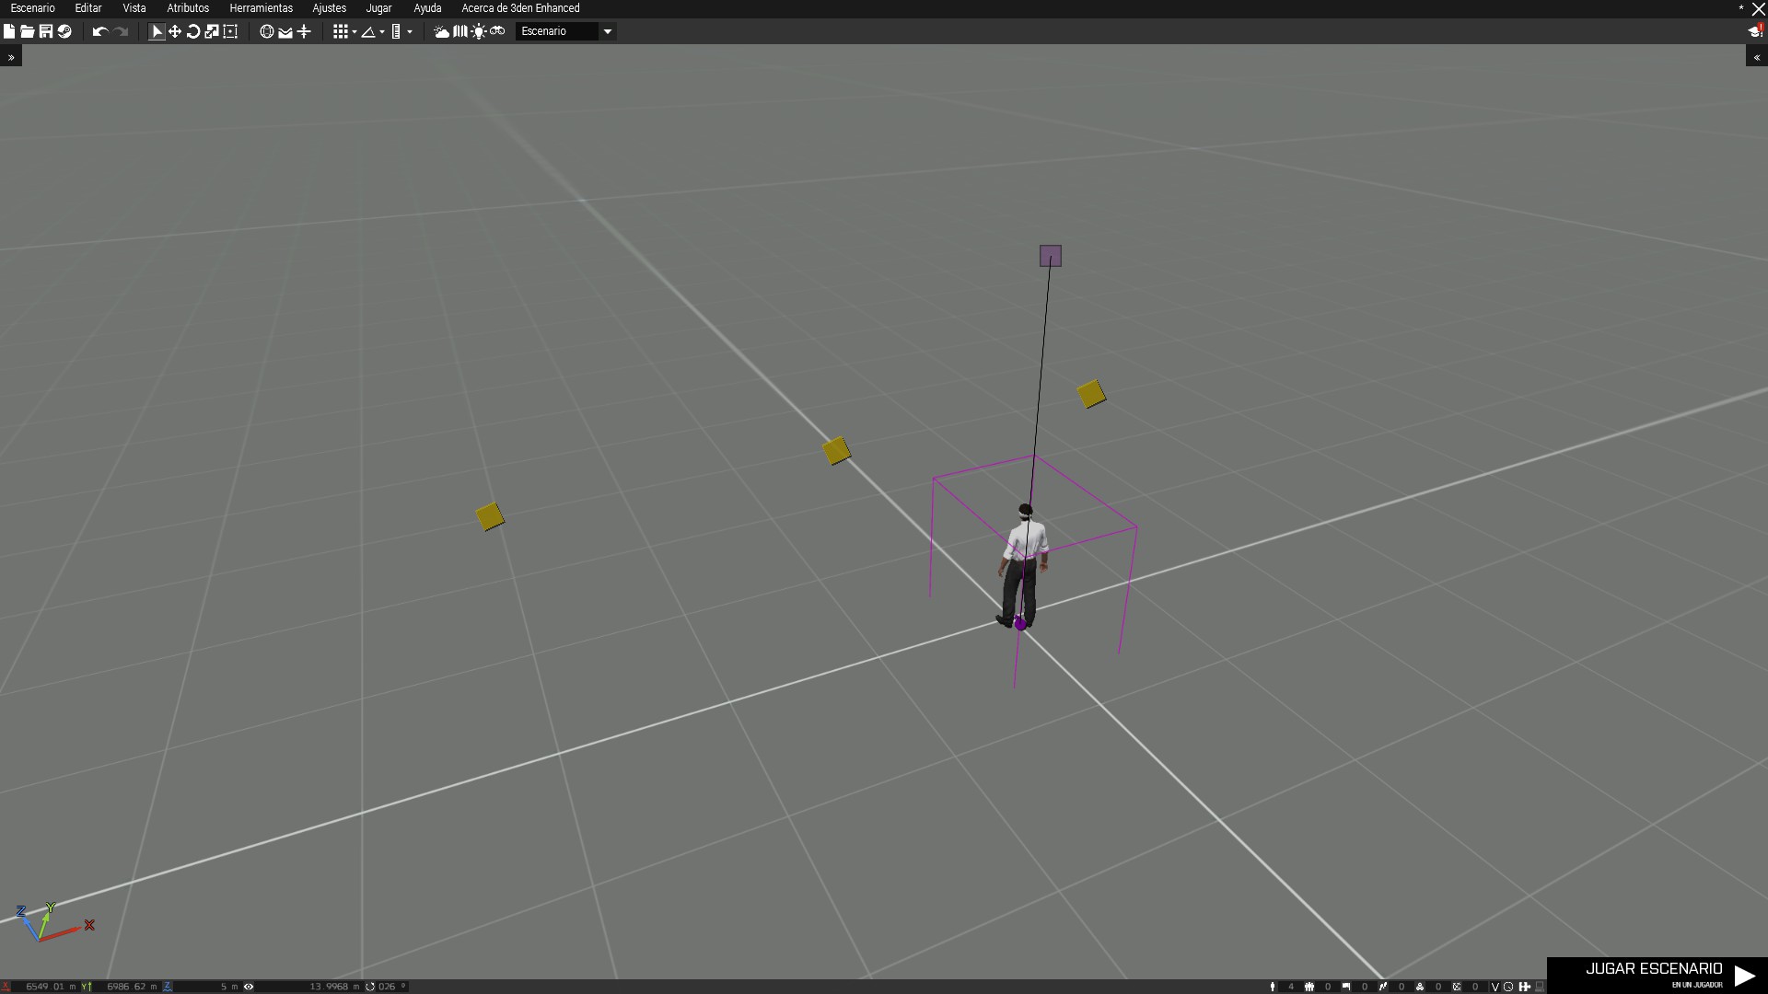
Task: Open a scenario using the folder icon
Action: pos(28,31)
